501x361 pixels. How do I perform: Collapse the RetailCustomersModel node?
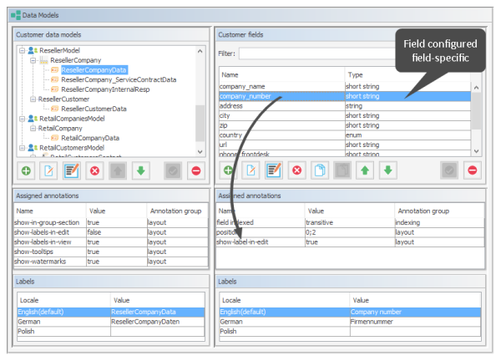click(x=22, y=148)
